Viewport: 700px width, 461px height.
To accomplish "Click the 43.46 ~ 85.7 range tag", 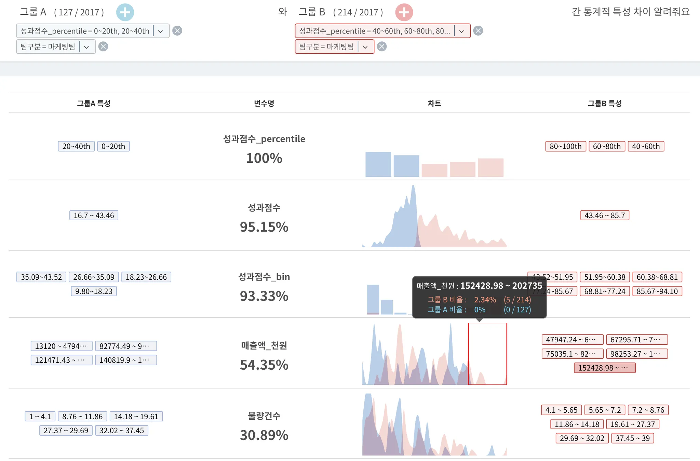I will click(604, 215).
